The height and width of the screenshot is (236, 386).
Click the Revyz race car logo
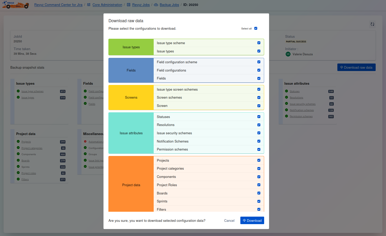[16, 5]
